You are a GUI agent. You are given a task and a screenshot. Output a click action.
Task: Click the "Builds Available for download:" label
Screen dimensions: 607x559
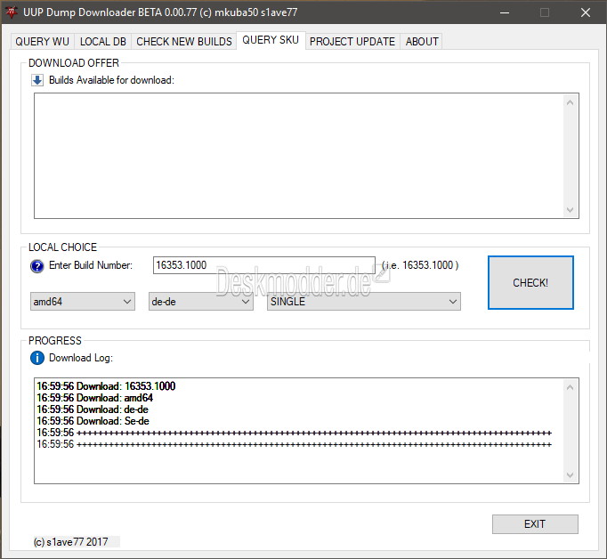111,80
